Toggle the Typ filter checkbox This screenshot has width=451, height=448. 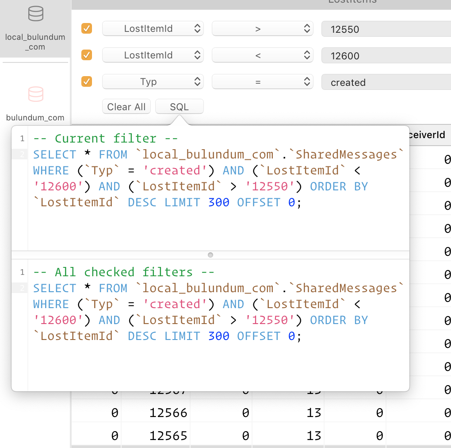87,81
